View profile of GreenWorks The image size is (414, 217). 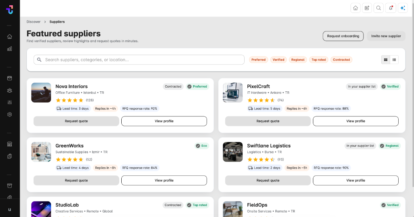pos(164,181)
